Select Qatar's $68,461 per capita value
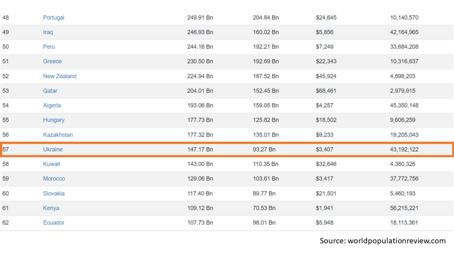This screenshot has width=454, height=255. 326,91
